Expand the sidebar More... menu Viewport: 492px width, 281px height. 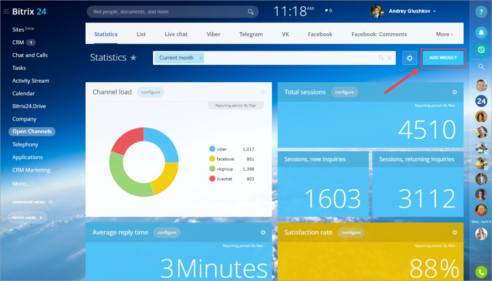[x=23, y=184]
